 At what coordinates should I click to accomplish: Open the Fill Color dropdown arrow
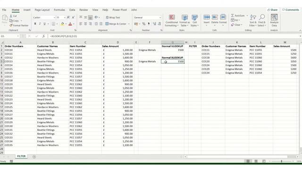coord(66,24)
